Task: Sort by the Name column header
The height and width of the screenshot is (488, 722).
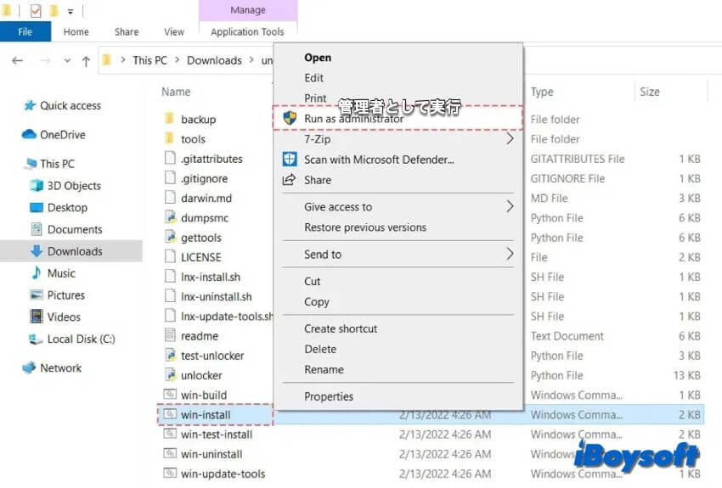Action: pos(176,92)
